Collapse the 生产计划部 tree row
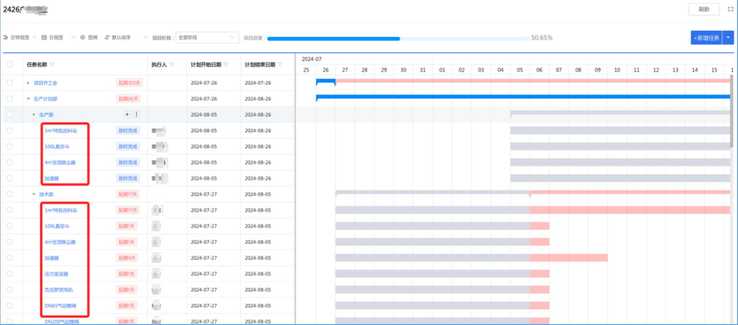 pyautogui.click(x=28, y=99)
